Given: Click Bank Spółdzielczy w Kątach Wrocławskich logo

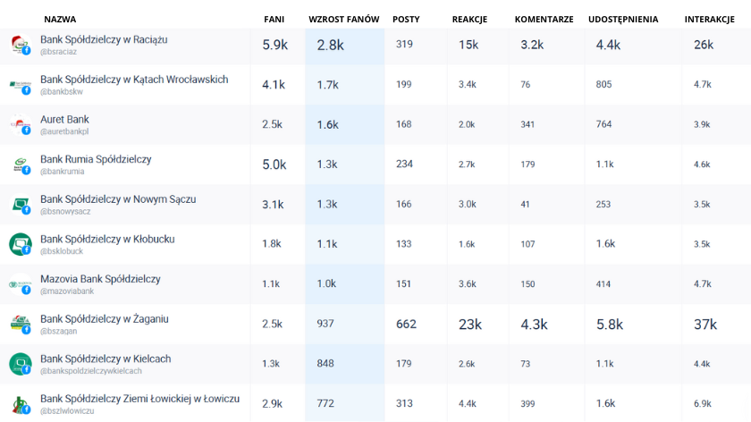Looking at the screenshot, I should [20, 86].
